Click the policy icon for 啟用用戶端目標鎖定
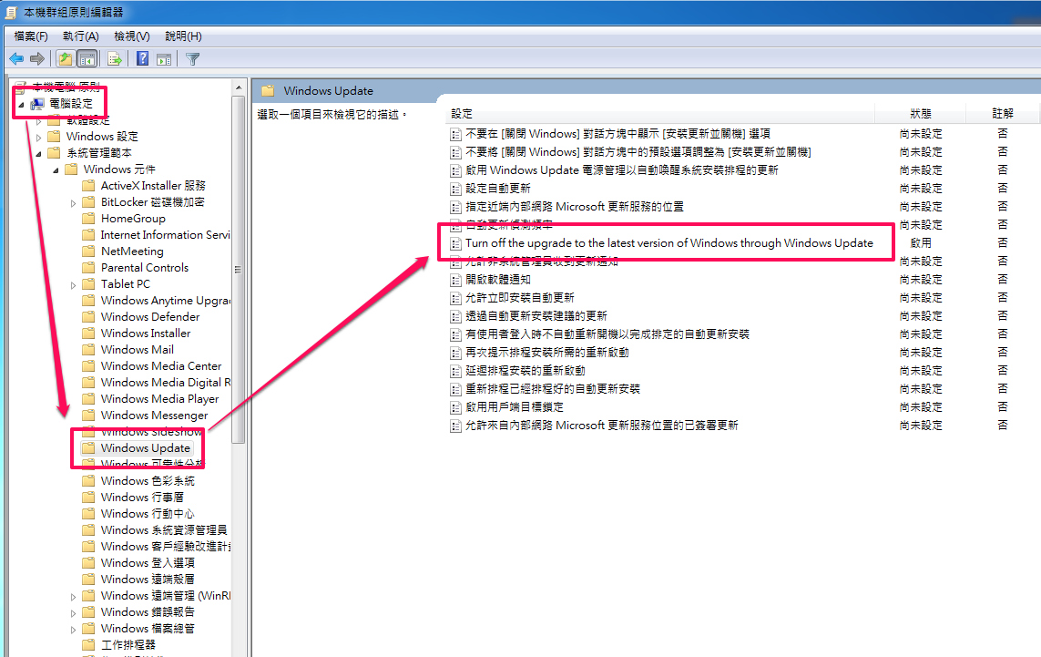Image resolution: width=1041 pixels, height=657 pixels. (455, 407)
